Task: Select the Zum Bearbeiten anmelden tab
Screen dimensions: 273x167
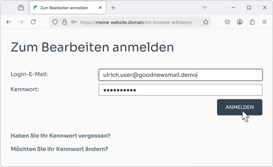Action: tap(68, 8)
